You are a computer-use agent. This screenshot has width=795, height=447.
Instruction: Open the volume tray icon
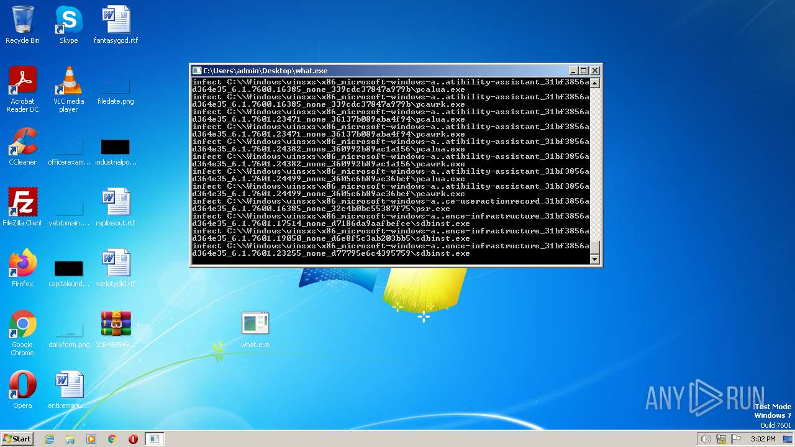706,439
